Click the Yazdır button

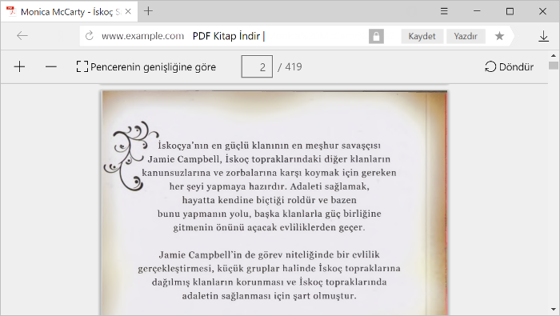click(466, 36)
